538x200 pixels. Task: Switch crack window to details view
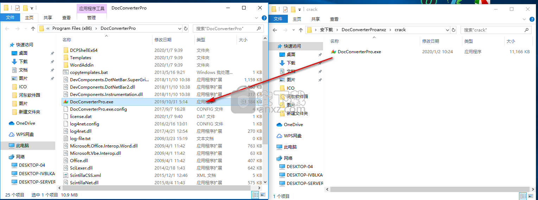[523, 196]
